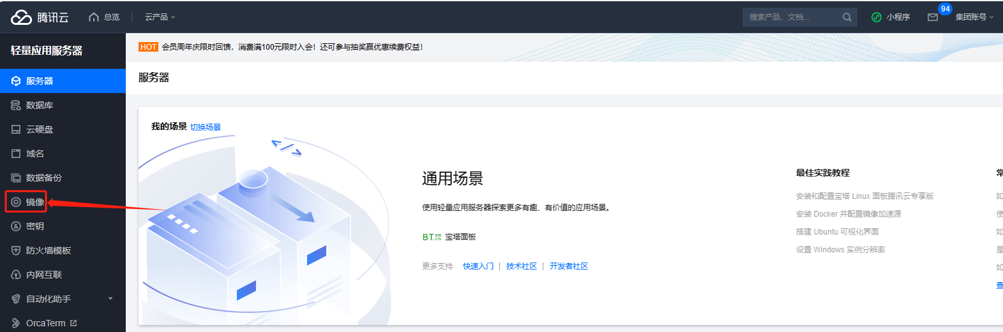Image resolution: width=1003 pixels, height=332 pixels.
Task: Click the 数据备份 backup icon
Action: point(16,178)
